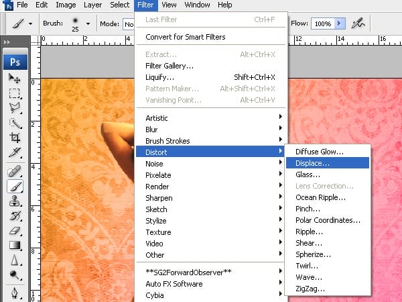This screenshot has width=402, height=302.
Task: Expand the Blur submenu
Action: coord(211,130)
